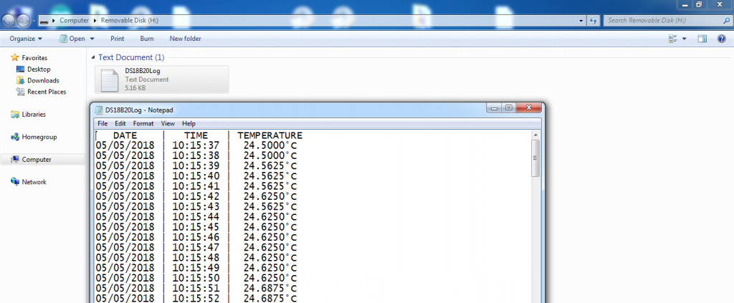The image size is (734, 303).
Task: Open Explorer help question mark icon
Action: [722, 39]
